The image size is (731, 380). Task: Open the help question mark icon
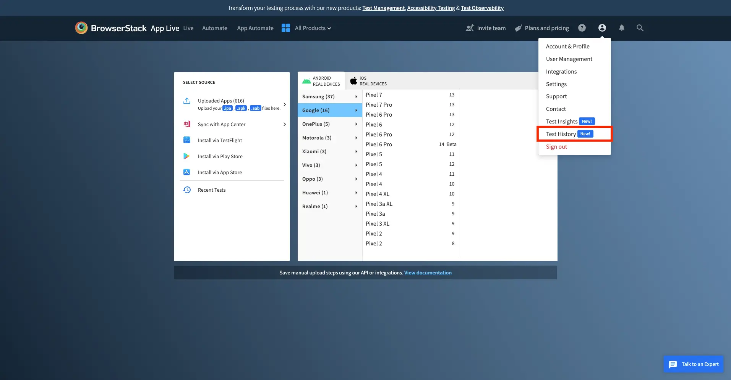[582, 28]
